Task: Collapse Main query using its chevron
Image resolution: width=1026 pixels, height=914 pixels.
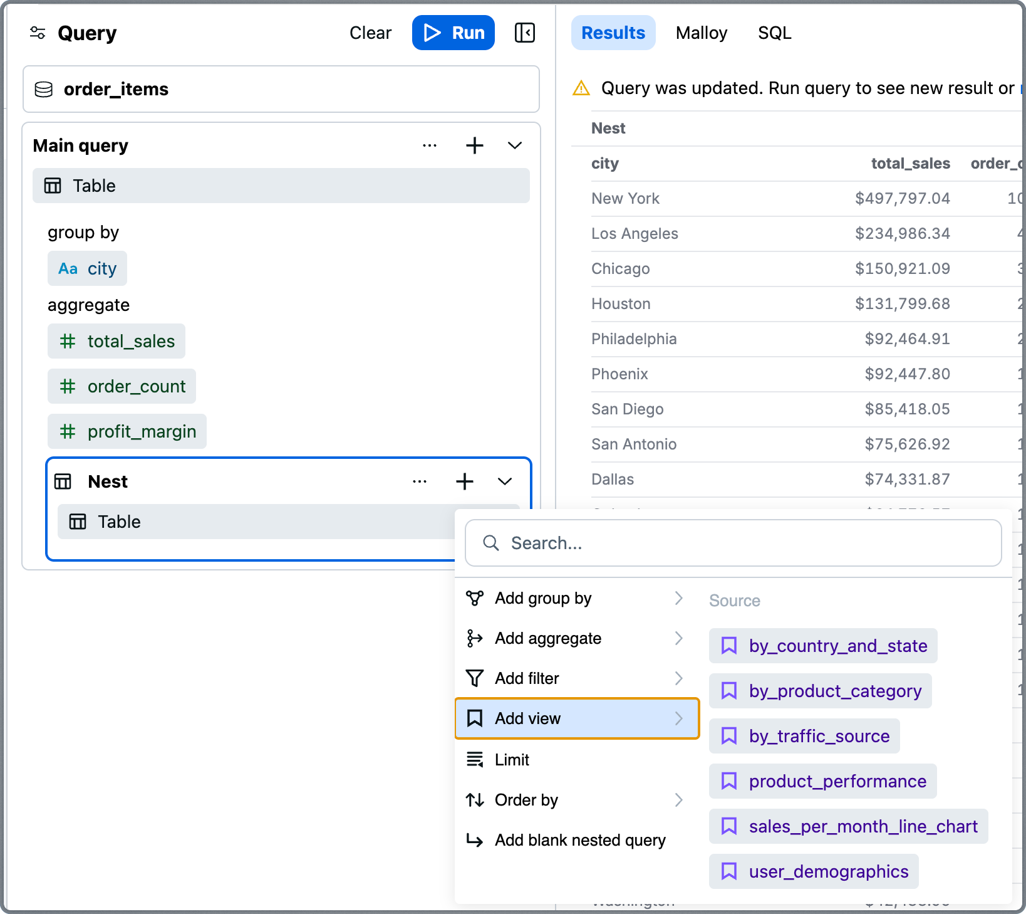Action: [515, 145]
